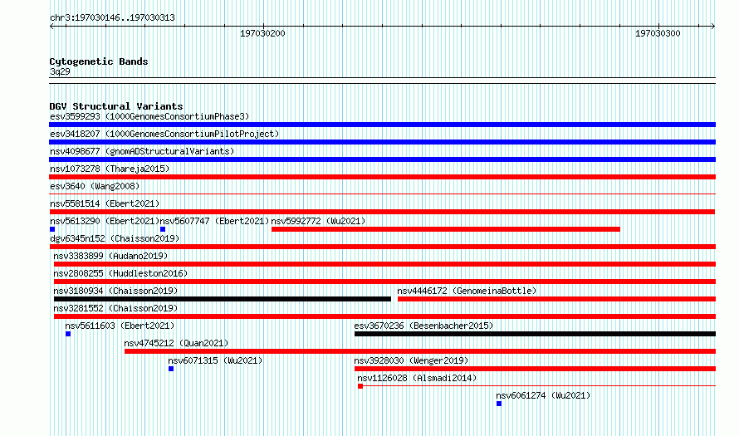Click the nsv3928030 (Wenger2019) label
The height and width of the screenshot is (436, 739).
tap(411, 360)
